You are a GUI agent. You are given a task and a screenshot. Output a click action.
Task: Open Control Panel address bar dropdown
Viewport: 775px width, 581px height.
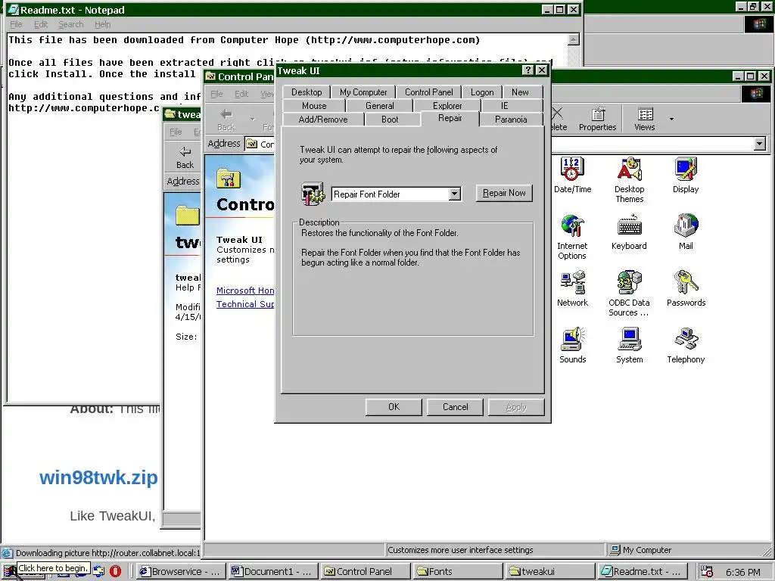pyautogui.click(x=760, y=144)
